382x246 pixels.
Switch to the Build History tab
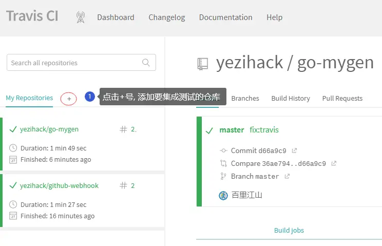tap(291, 99)
